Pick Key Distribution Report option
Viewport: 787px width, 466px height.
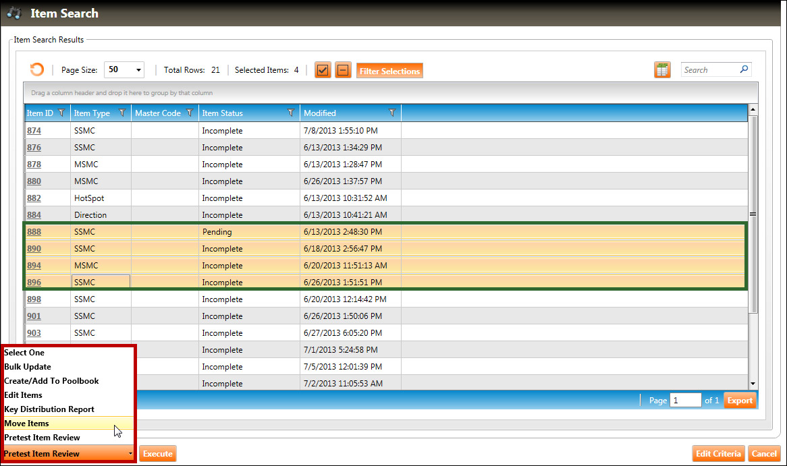point(49,409)
